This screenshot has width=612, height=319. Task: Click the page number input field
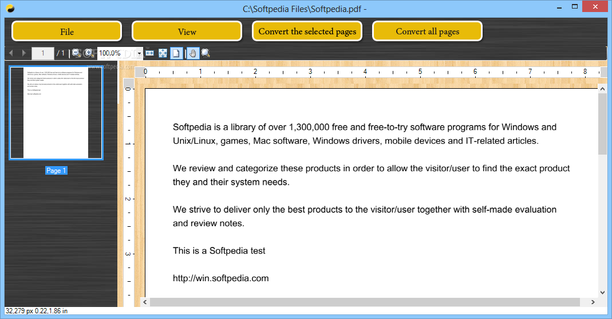[42, 53]
